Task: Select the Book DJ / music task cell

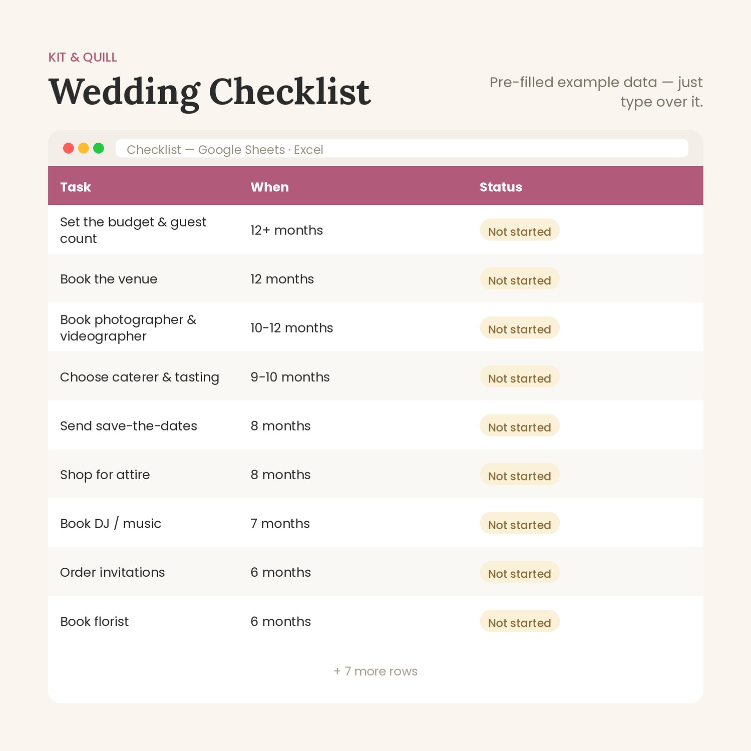Action: [x=111, y=524]
